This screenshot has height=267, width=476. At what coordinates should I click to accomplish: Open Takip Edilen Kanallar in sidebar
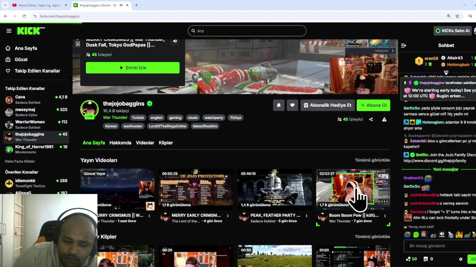(37, 71)
